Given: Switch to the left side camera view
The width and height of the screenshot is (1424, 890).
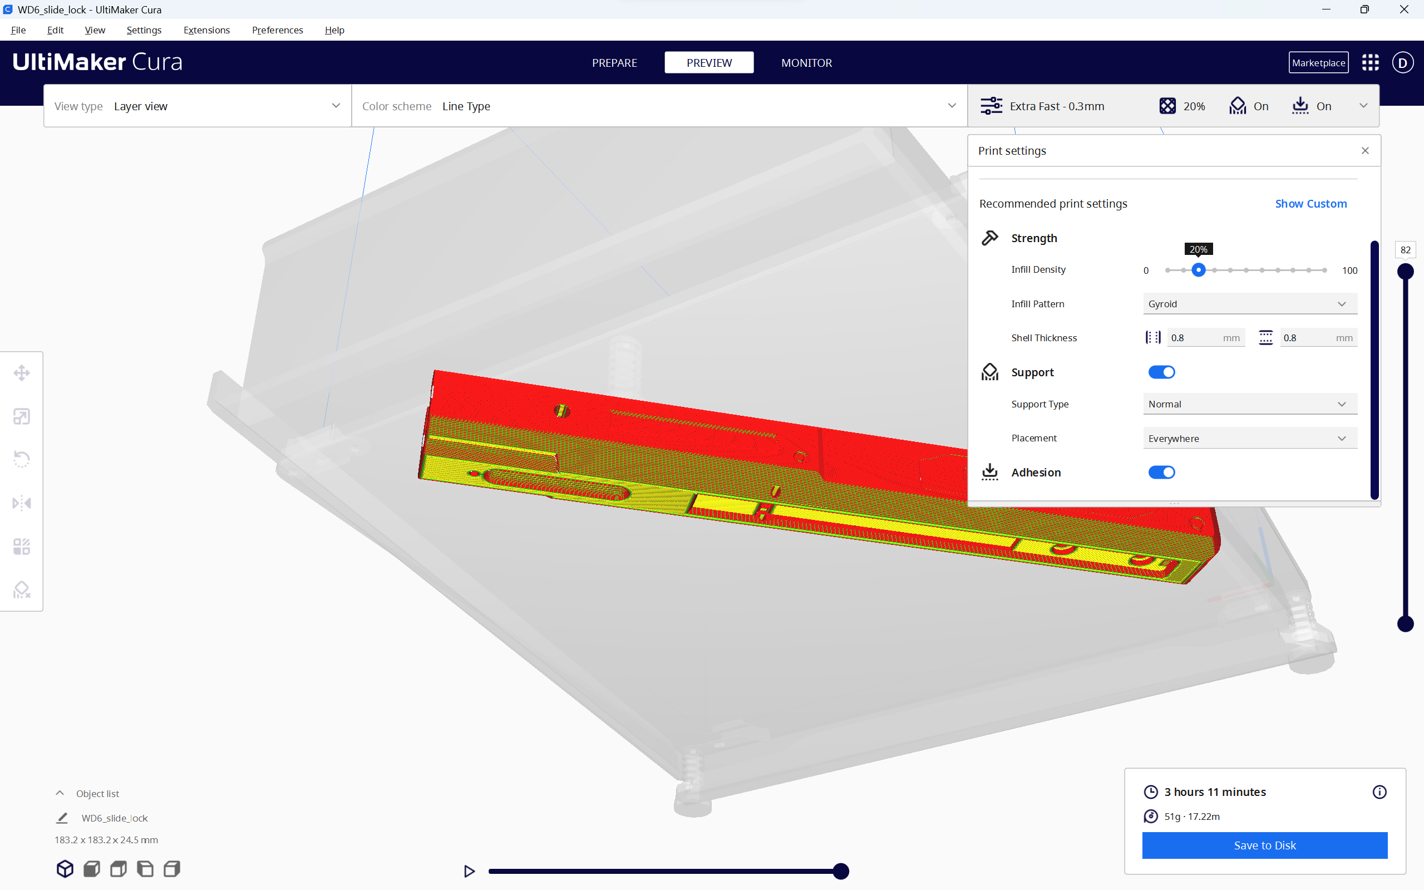Looking at the screenshot, I should (145, 869).
